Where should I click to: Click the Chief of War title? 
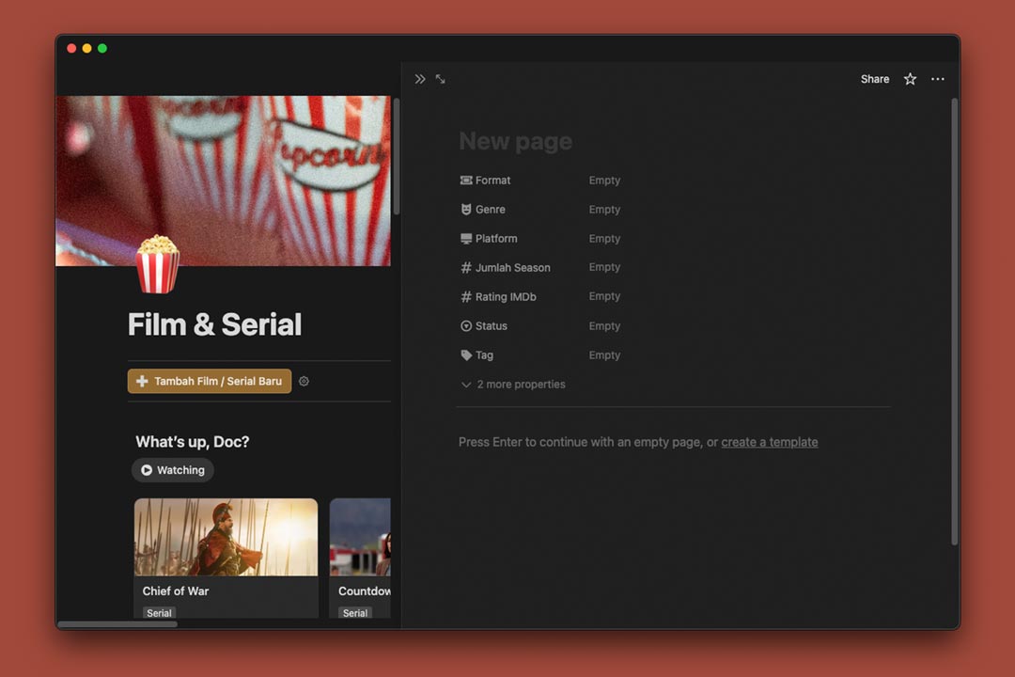pyautogui.click(x=176, y=590)
